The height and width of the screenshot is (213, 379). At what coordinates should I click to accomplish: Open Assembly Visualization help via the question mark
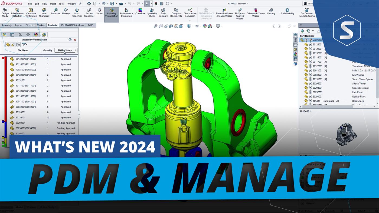click(x=70, y=40)
